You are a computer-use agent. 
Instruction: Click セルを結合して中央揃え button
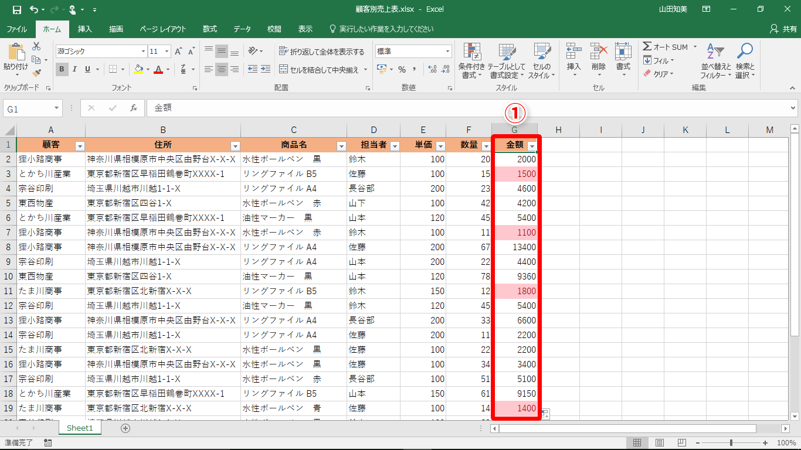coord(320,69)
